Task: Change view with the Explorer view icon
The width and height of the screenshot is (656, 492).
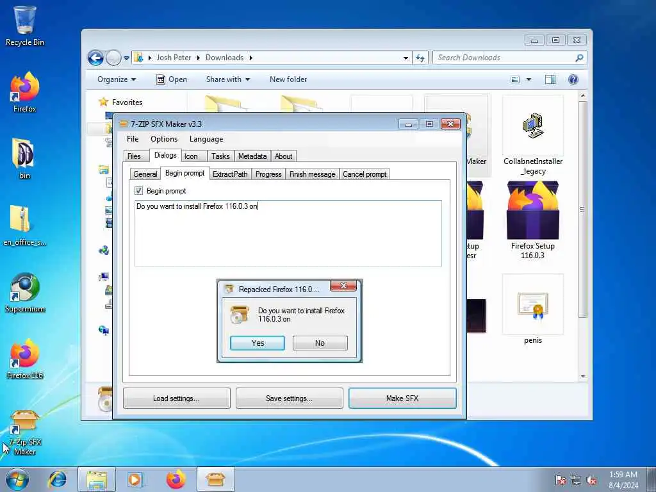Action: (x=516, y=79)
